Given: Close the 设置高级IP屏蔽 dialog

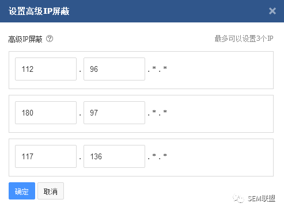Looking at the screenshot, I should point(272,11).
